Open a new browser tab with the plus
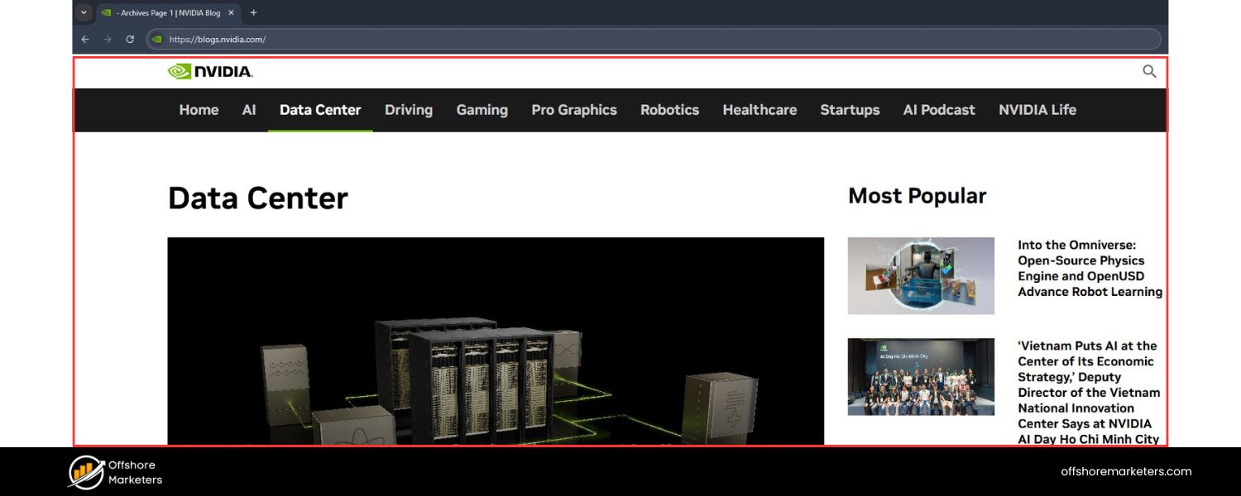Image resolution: width=1241 pixels, height=496 pixels. tap(253, 12)
